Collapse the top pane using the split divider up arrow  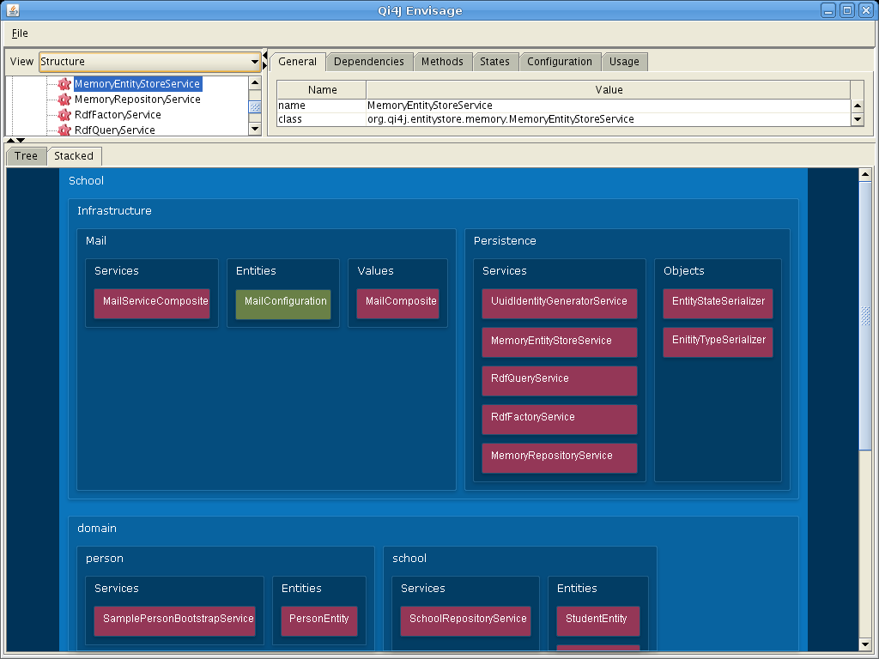tap(10, 140)
